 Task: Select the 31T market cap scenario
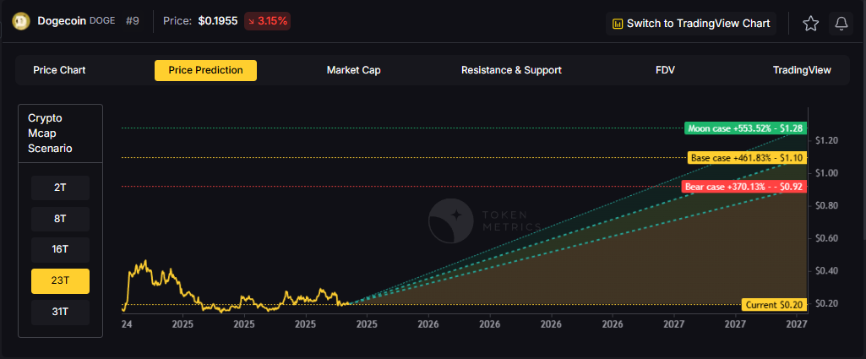click(60, 312)
